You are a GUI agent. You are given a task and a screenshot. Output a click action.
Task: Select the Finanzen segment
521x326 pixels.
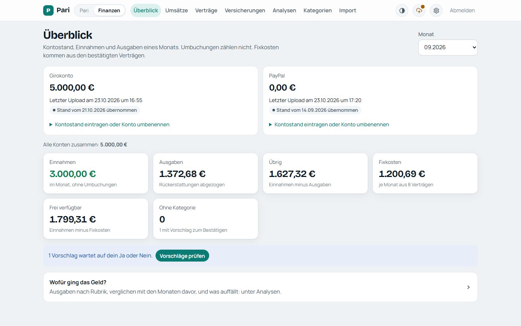click(109, 10)
